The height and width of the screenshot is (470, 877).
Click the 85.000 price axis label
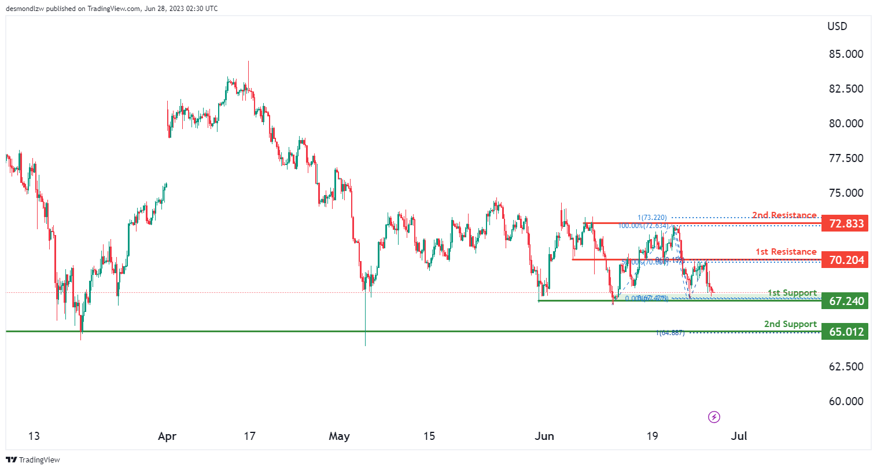tap(846, 54)
